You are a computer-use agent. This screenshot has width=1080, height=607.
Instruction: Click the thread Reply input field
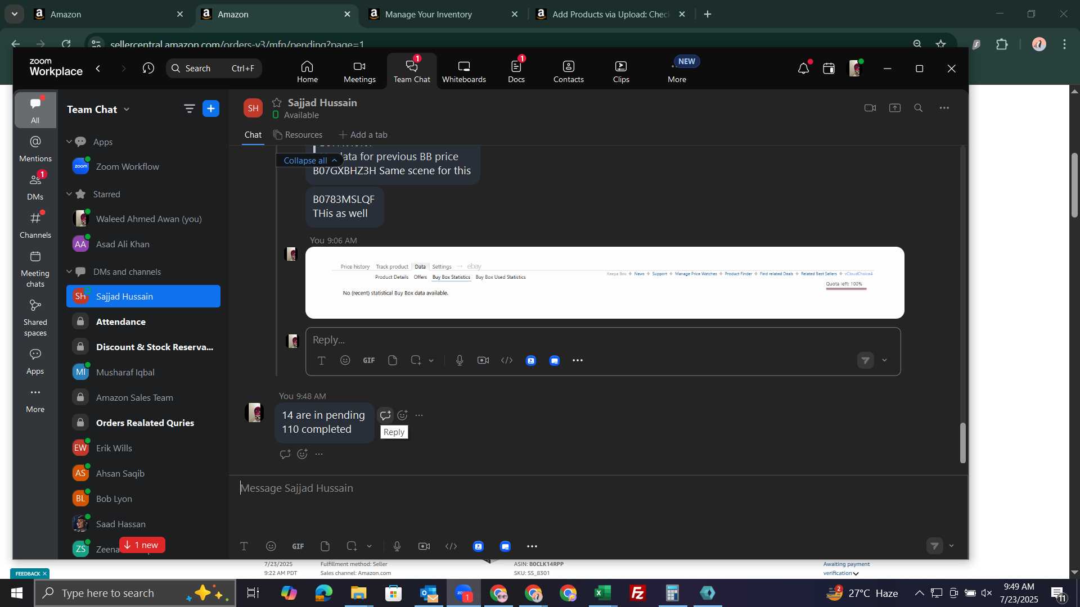click(602, 340)
